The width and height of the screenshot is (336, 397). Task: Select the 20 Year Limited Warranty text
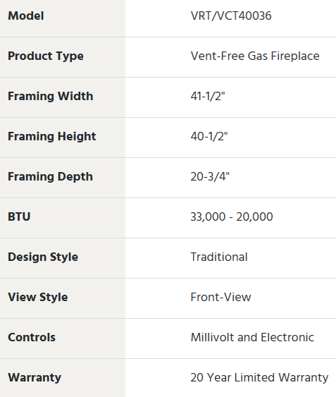[x=259, y=378]
